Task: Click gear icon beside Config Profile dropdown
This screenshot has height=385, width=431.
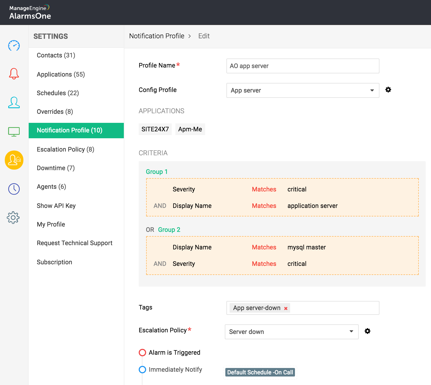Action: point(388,90)
